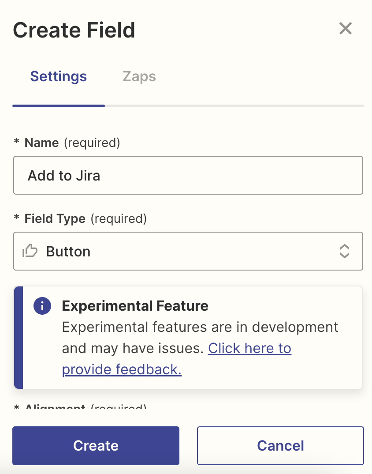Click the up-down chevron on Field Type
Image resolution: width=372 pixels, height=474 pixels.
[344, 251]
